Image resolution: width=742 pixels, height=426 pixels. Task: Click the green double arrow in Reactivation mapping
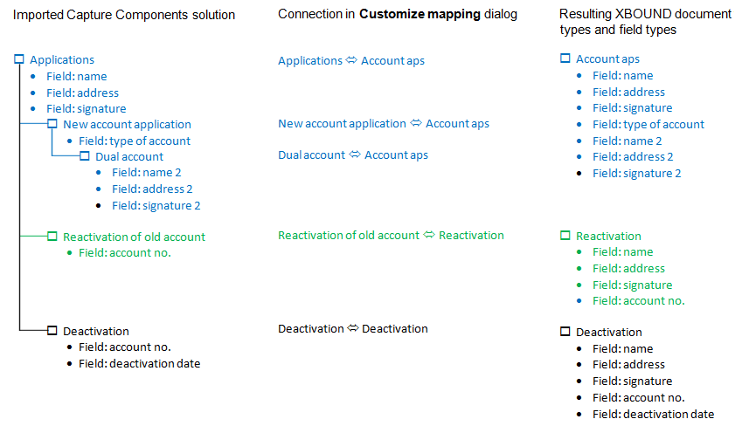coord(429,236)
